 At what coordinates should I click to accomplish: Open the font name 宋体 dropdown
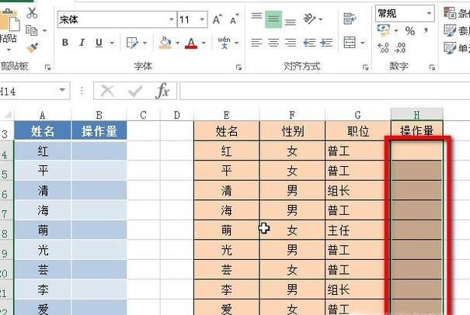[171, 19]
